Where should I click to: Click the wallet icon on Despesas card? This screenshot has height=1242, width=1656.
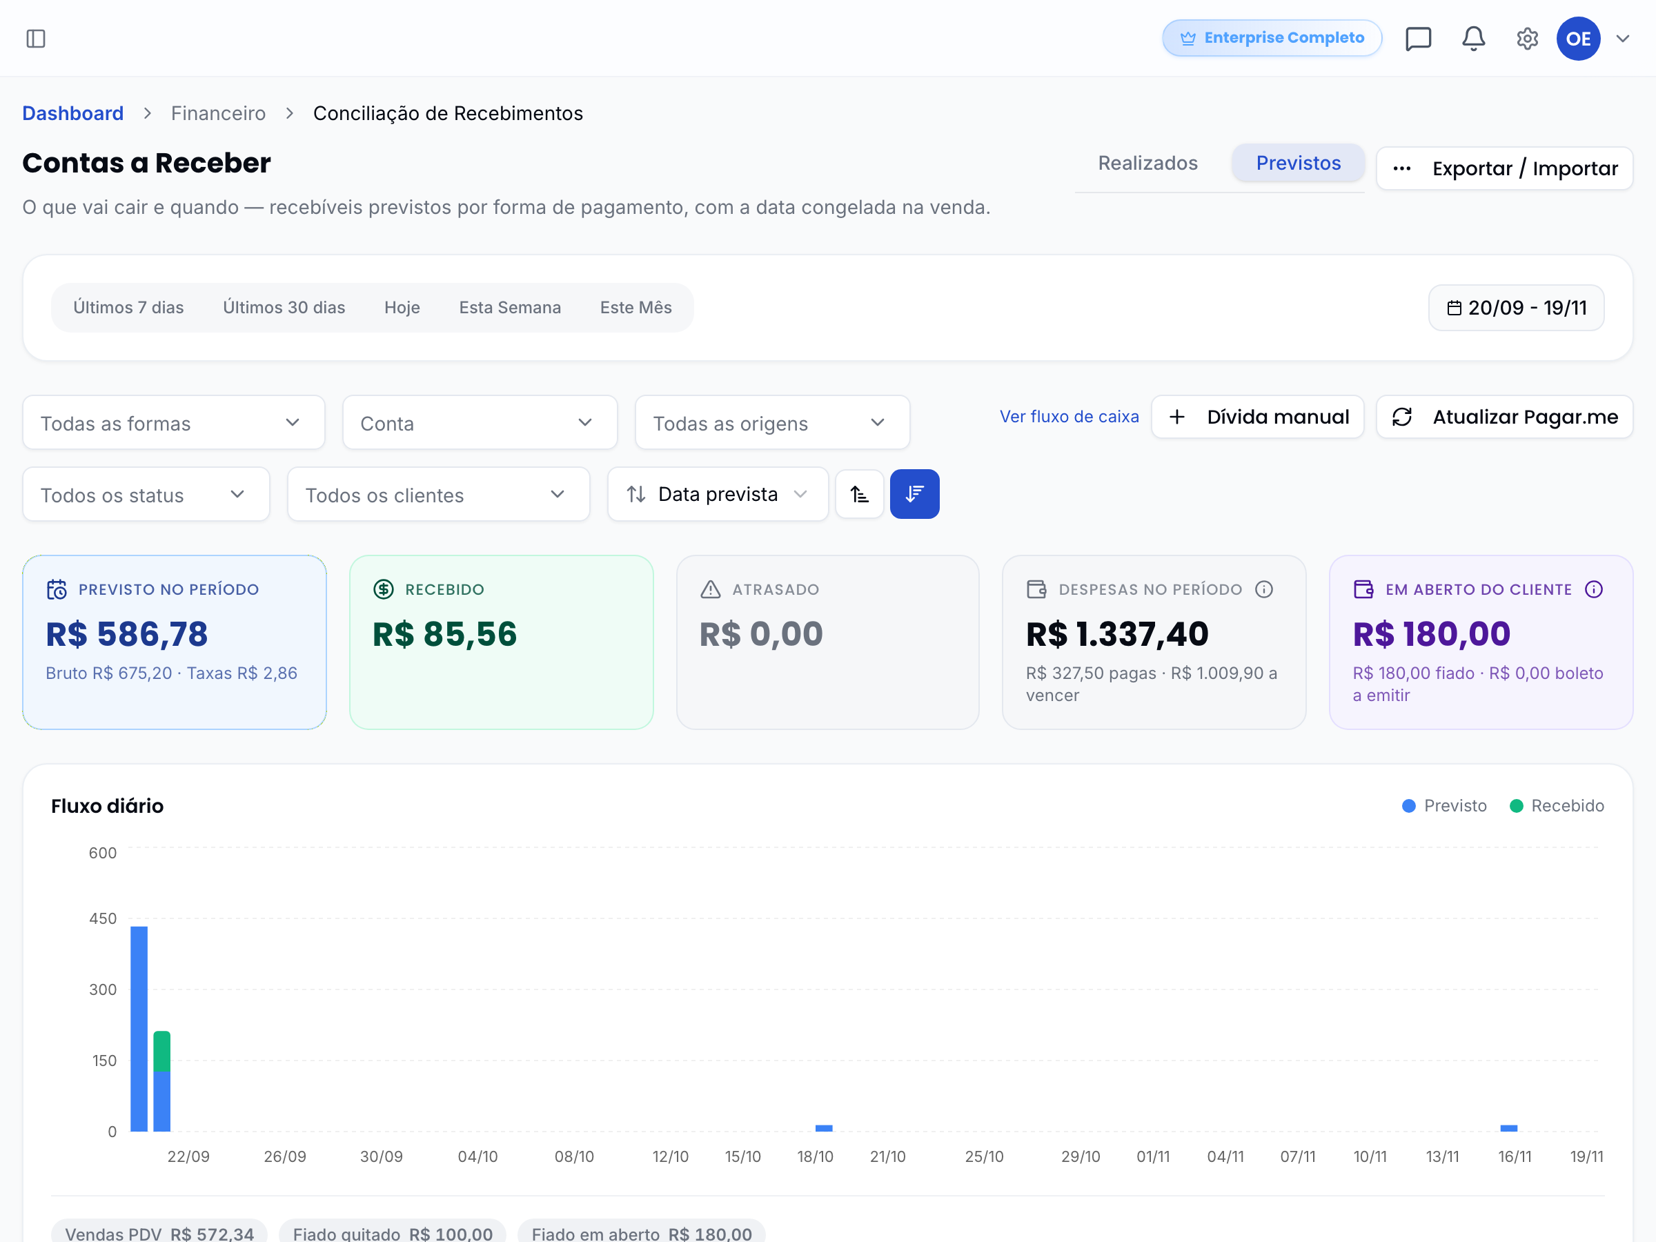1036,590
